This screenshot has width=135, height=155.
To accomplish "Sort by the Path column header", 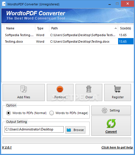I will (x=83, y=28).
